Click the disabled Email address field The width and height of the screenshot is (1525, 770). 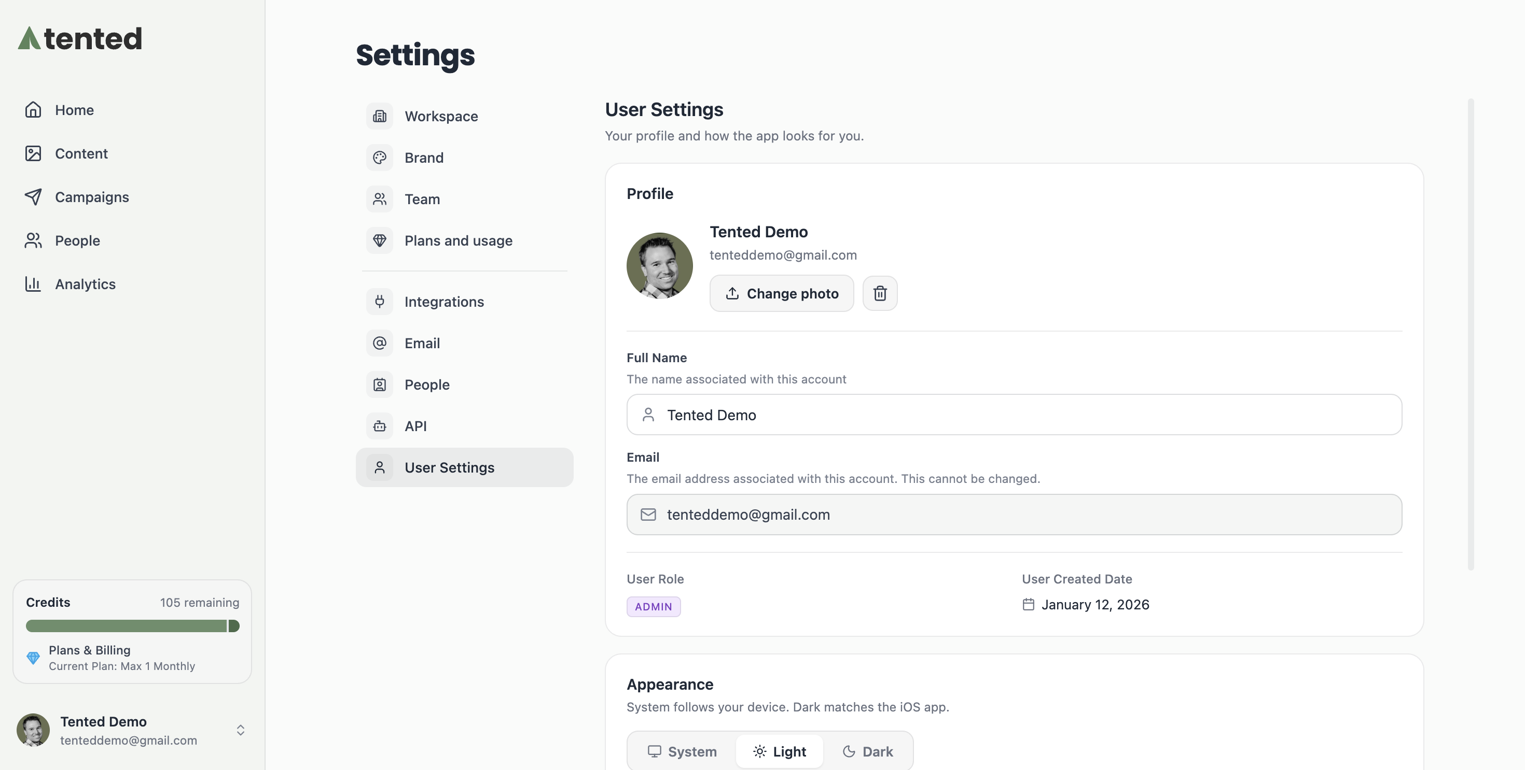pyautogui.click(x=1014, y=515)
